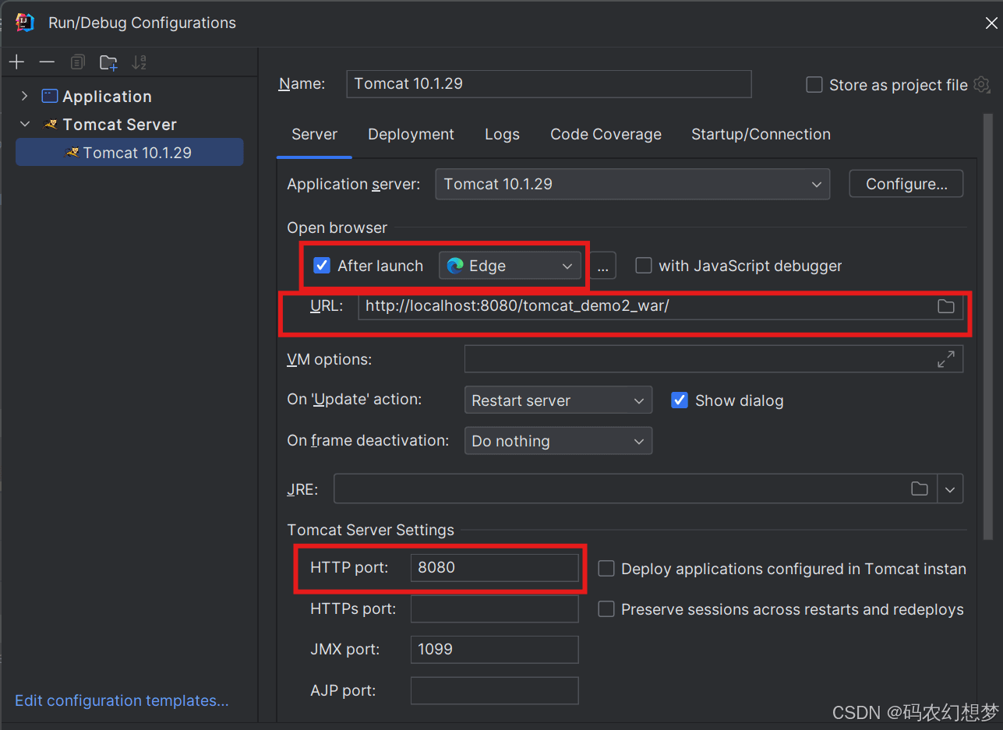1003x730 pixels.
Task: Uncheck the After launch checkbox
Action: tap(321, 266)
